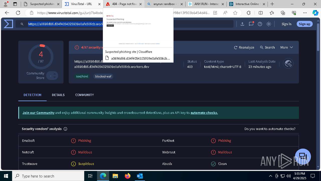Screen dimensions: 321x181
Task: Open the tab actions menu icon
Action: (x=15, y=4)
